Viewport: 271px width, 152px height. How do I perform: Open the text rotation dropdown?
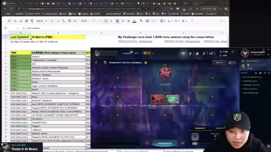[x=184, y=21]
